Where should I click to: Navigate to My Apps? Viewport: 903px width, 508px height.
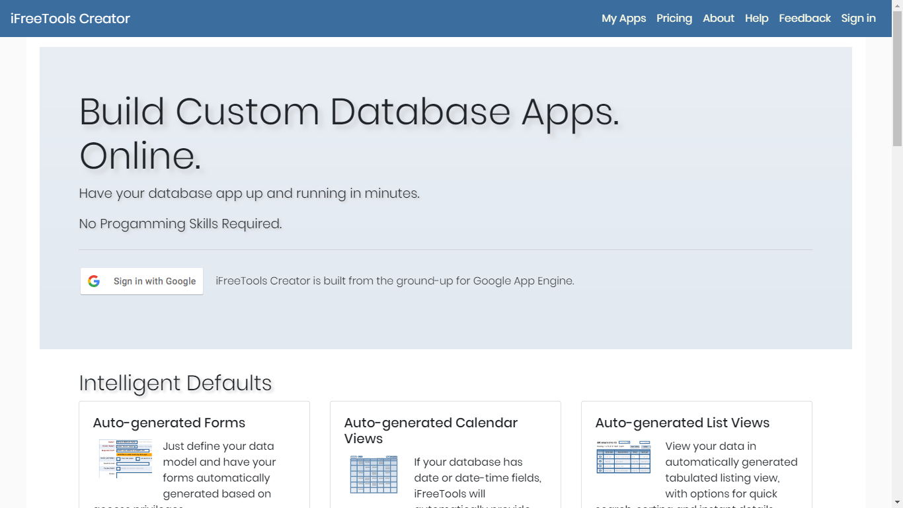coord(623,18)
